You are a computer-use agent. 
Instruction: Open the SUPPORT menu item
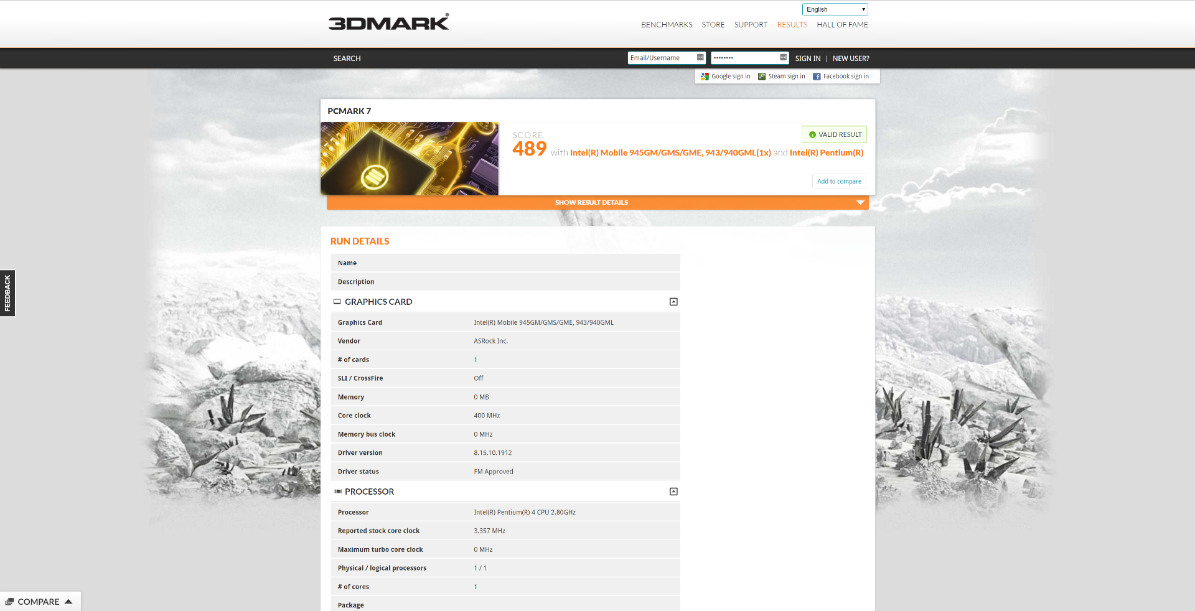tap(751, 25)
